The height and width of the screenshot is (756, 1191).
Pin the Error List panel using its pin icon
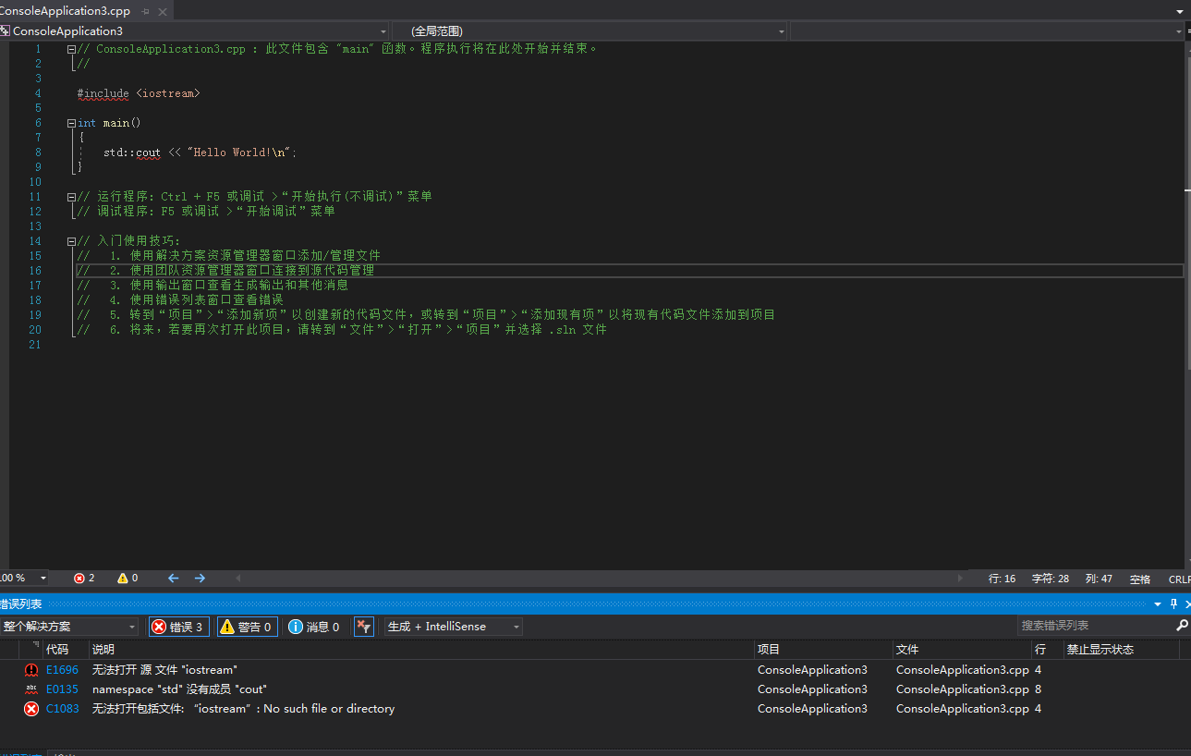[x=1173, y=604]
